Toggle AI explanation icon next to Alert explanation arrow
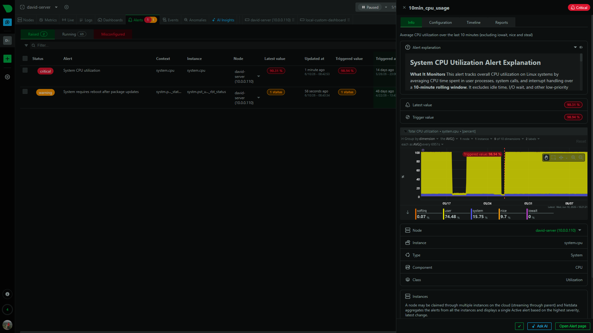The height and width of the screenshot is (333, 593). [581, 47]
